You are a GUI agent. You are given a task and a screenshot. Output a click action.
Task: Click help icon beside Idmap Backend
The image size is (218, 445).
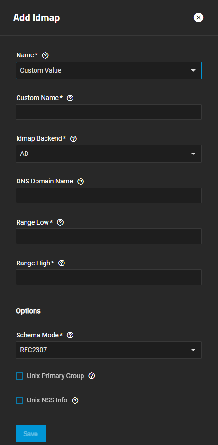(73, 139)
